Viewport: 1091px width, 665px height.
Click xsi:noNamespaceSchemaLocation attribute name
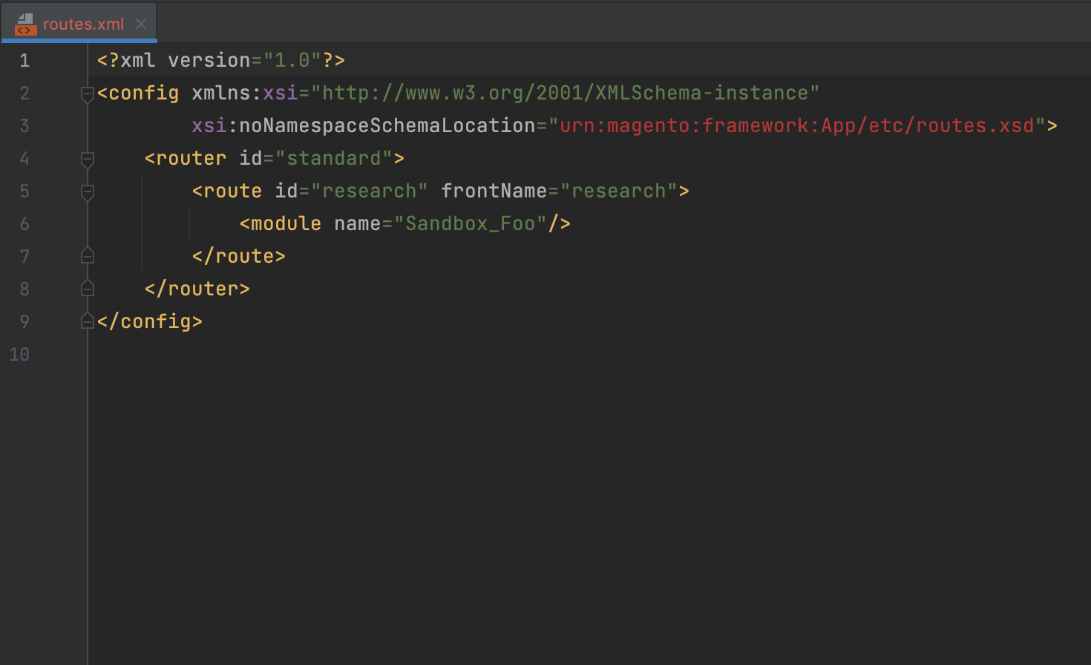(x=364, y=125)
